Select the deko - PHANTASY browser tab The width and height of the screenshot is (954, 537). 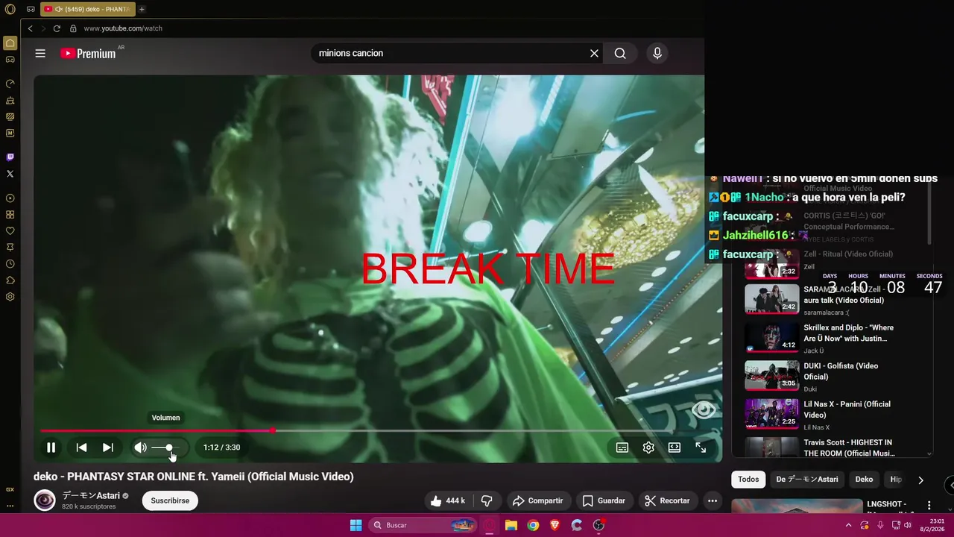pos(87,9)
